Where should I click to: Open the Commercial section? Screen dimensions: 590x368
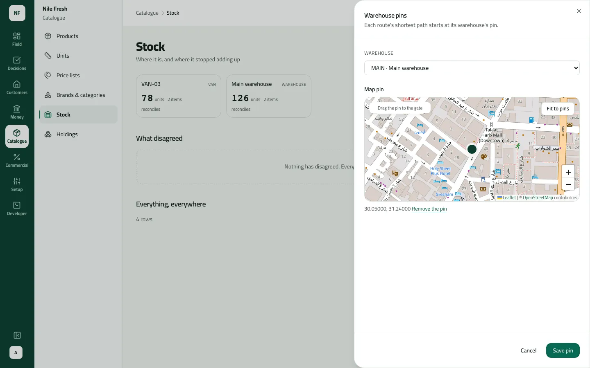coord(17,160)
